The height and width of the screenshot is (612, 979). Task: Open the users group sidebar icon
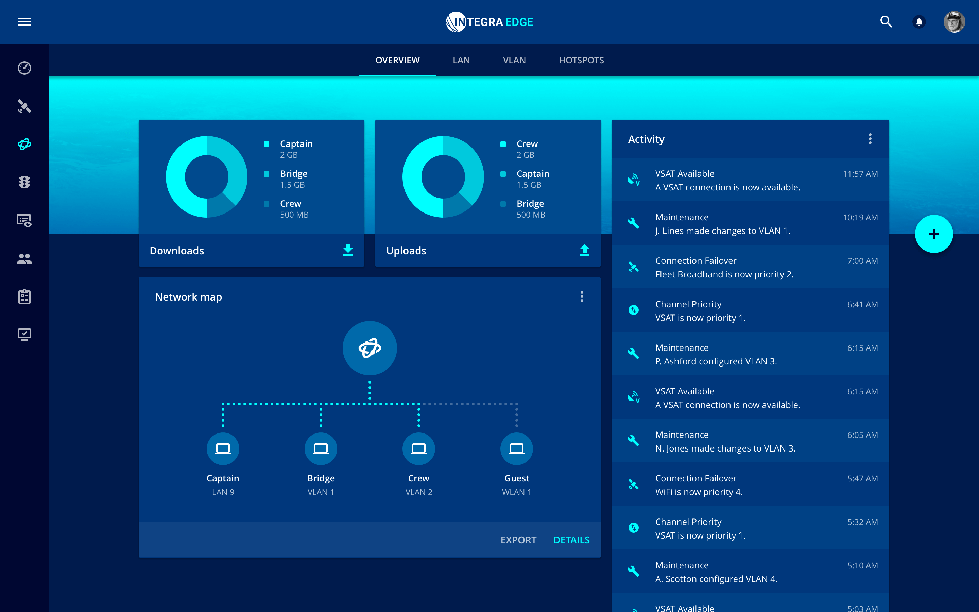click(24, 259)
